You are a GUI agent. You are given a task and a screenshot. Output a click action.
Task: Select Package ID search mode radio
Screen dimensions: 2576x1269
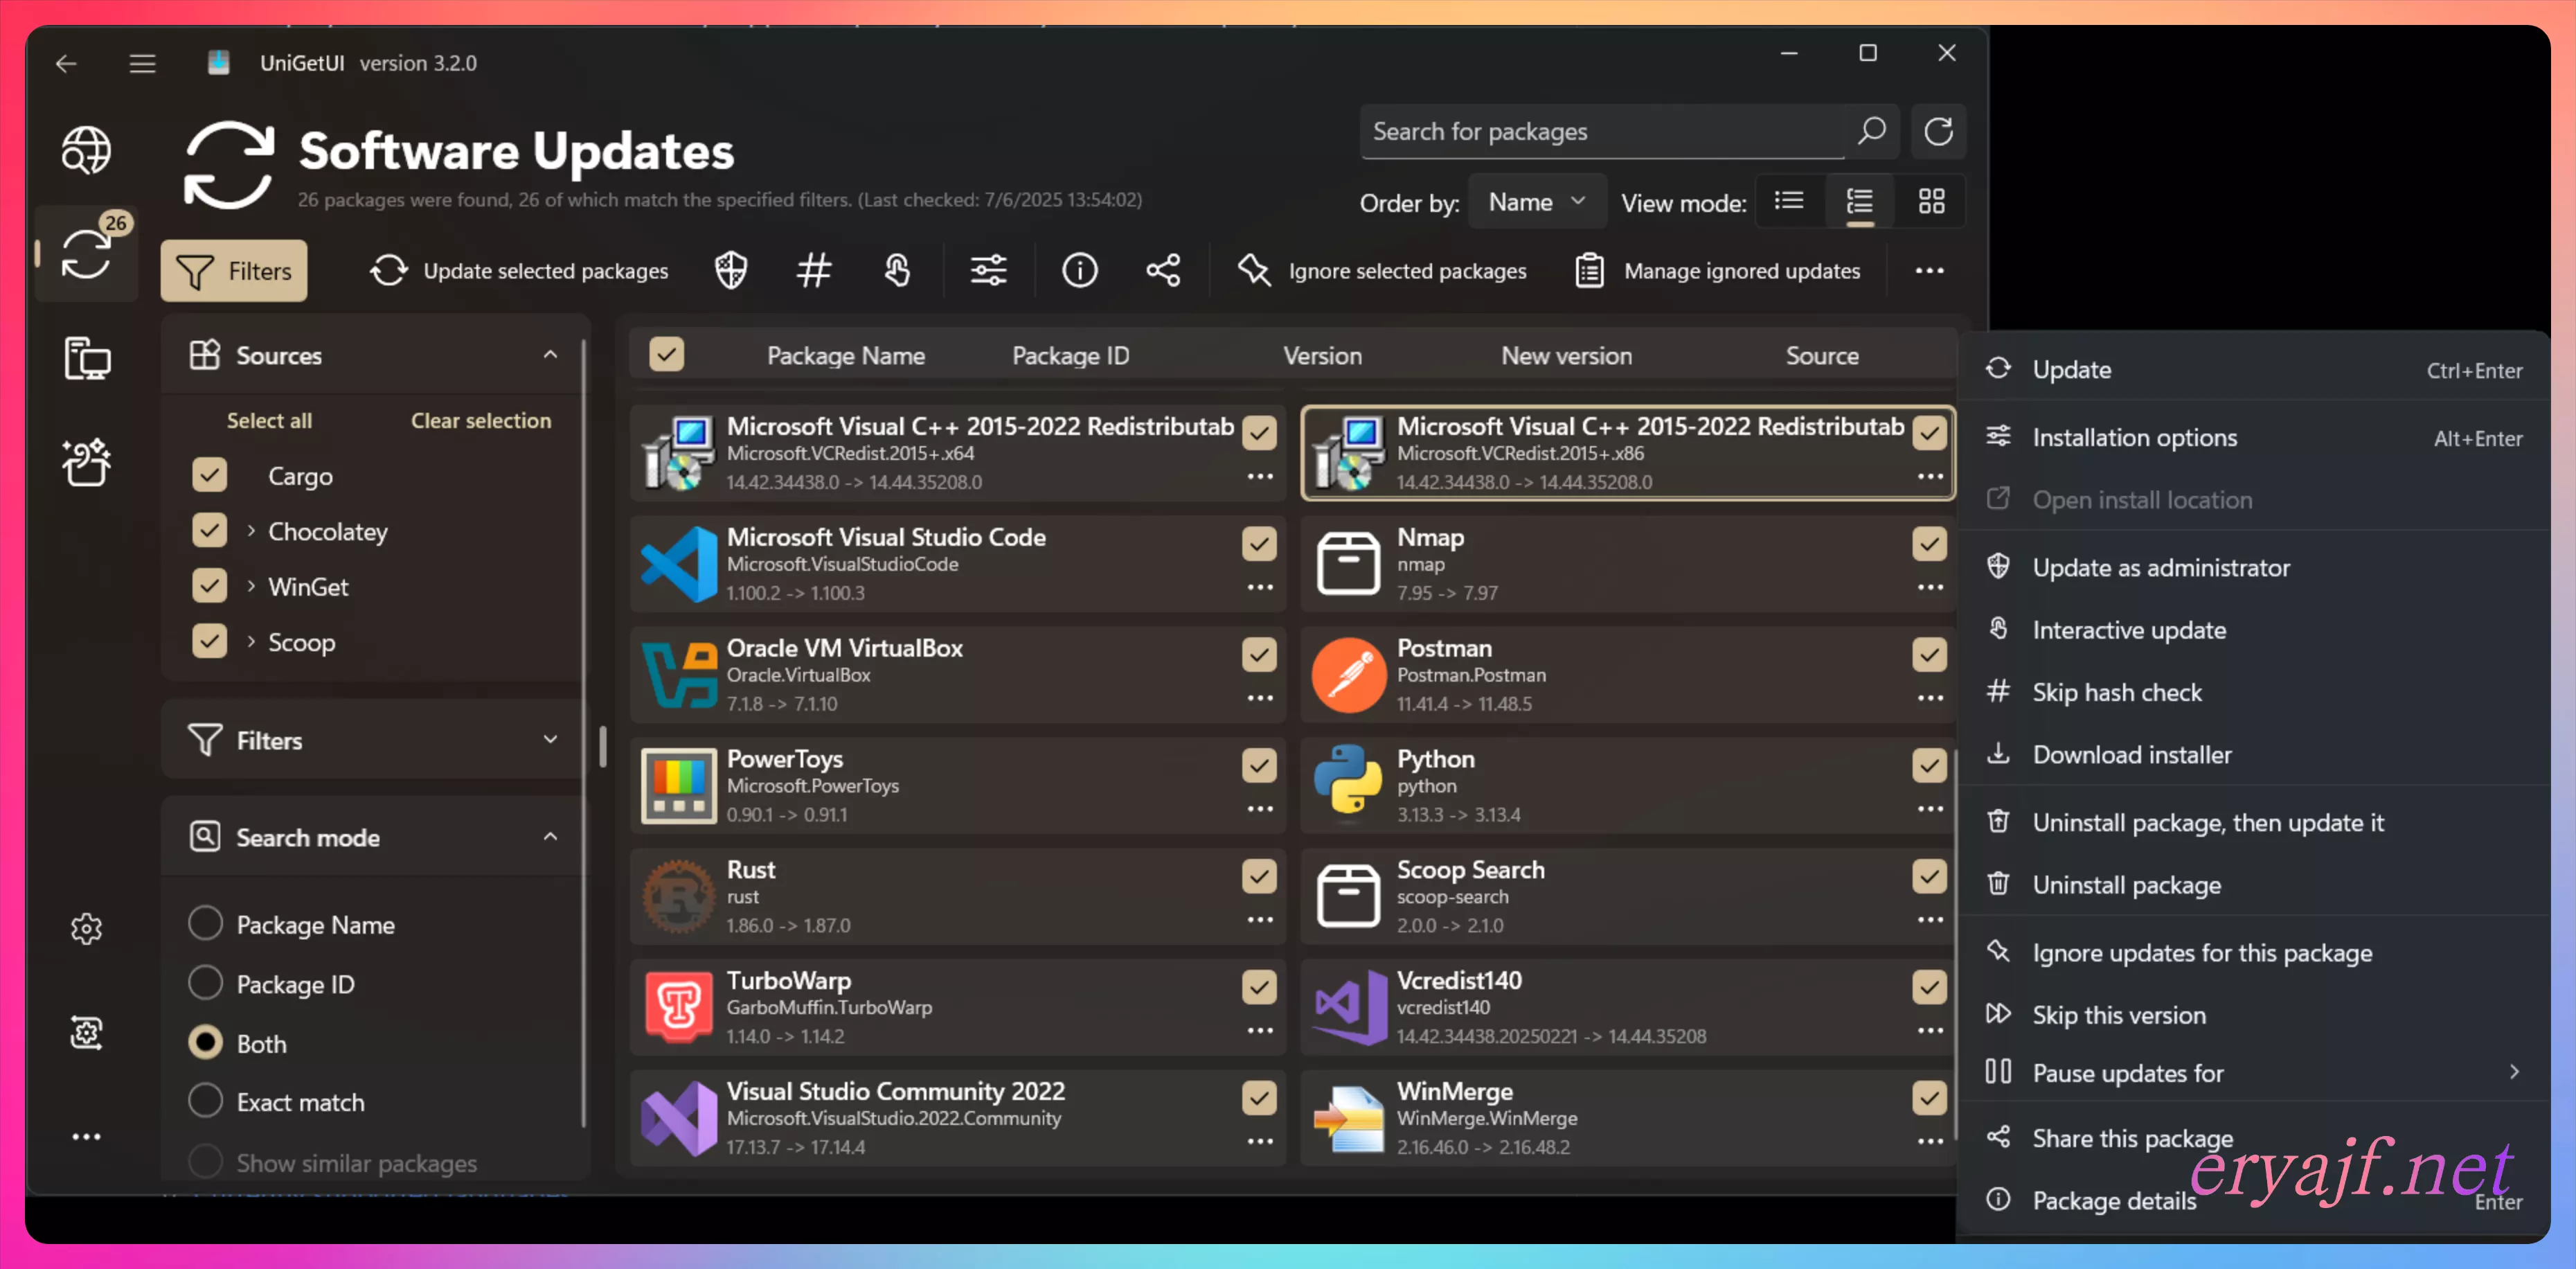(x=205, y=982)
